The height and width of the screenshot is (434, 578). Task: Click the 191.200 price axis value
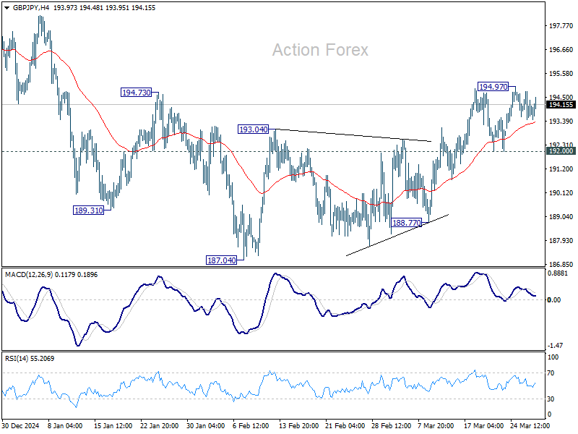pyautogui.click(x=561, y=169)
